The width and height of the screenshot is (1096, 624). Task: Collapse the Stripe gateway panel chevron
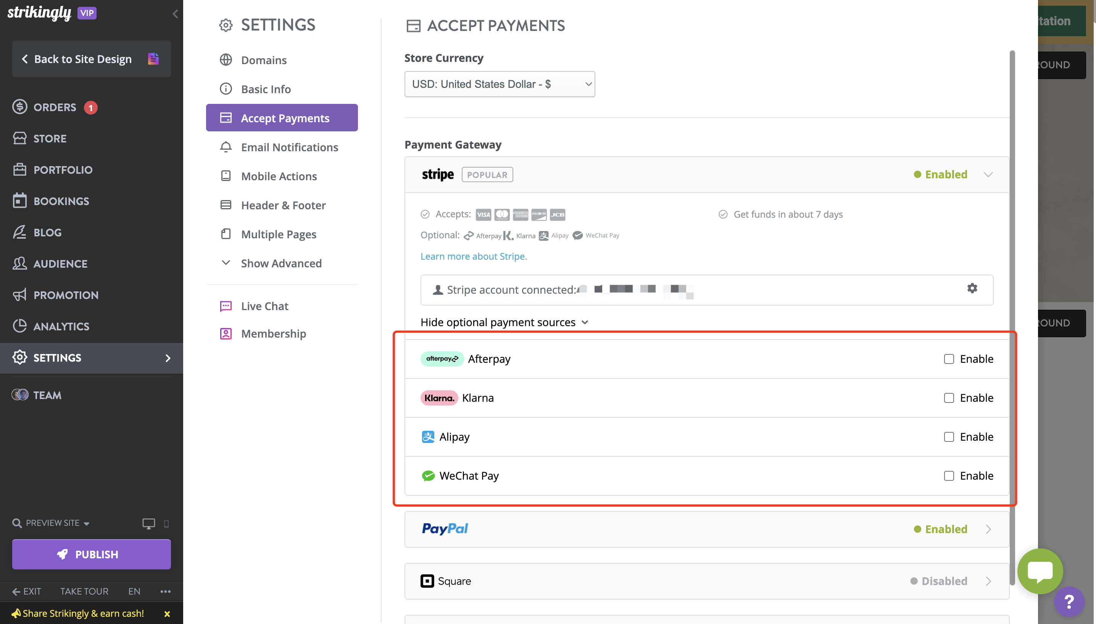click(x=988, y=175)
